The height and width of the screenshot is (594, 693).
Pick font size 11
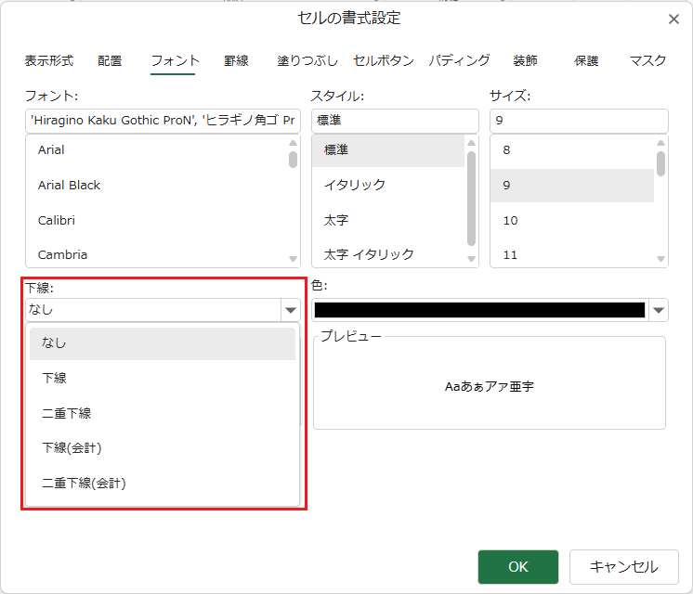tap(572, 254)
